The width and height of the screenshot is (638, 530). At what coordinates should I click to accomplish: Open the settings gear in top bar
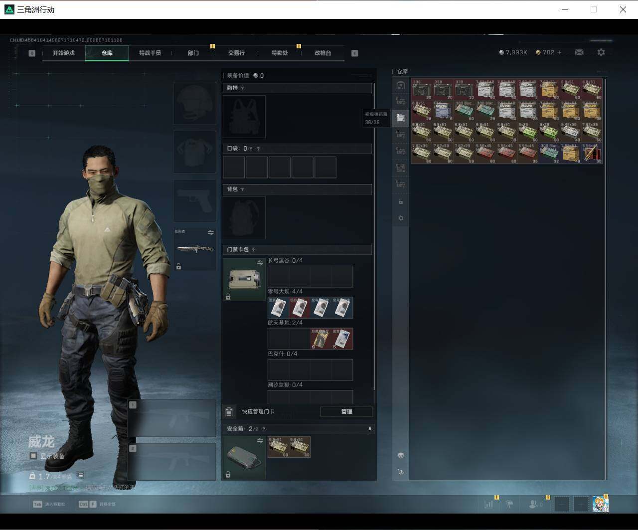pyautogui.click(x=601, y=52)
